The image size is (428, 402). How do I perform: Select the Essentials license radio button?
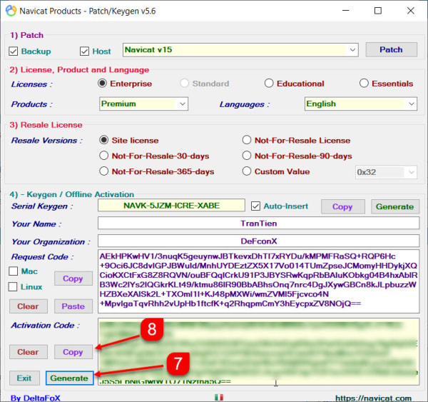[364, 83]
